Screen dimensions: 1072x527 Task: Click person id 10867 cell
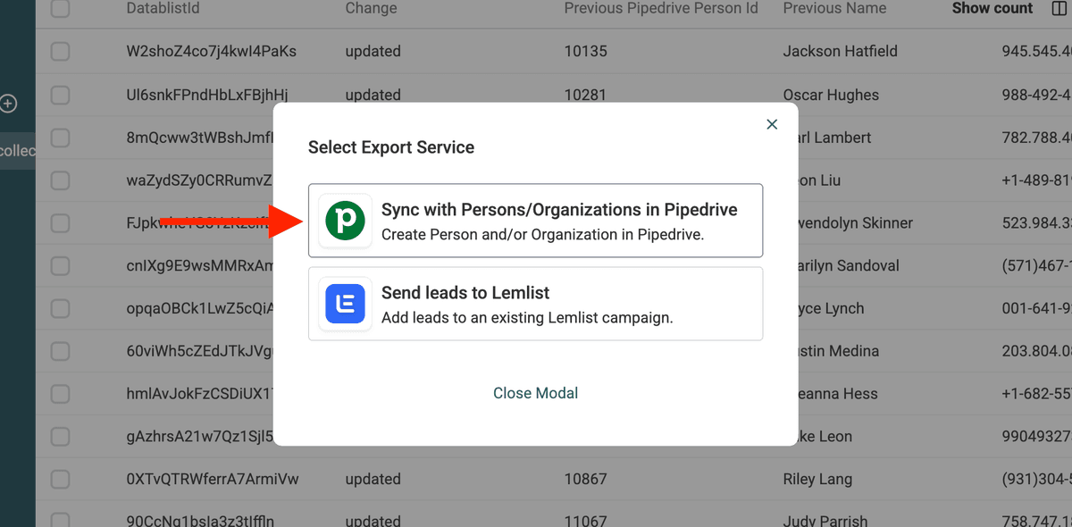coord(585,480)
